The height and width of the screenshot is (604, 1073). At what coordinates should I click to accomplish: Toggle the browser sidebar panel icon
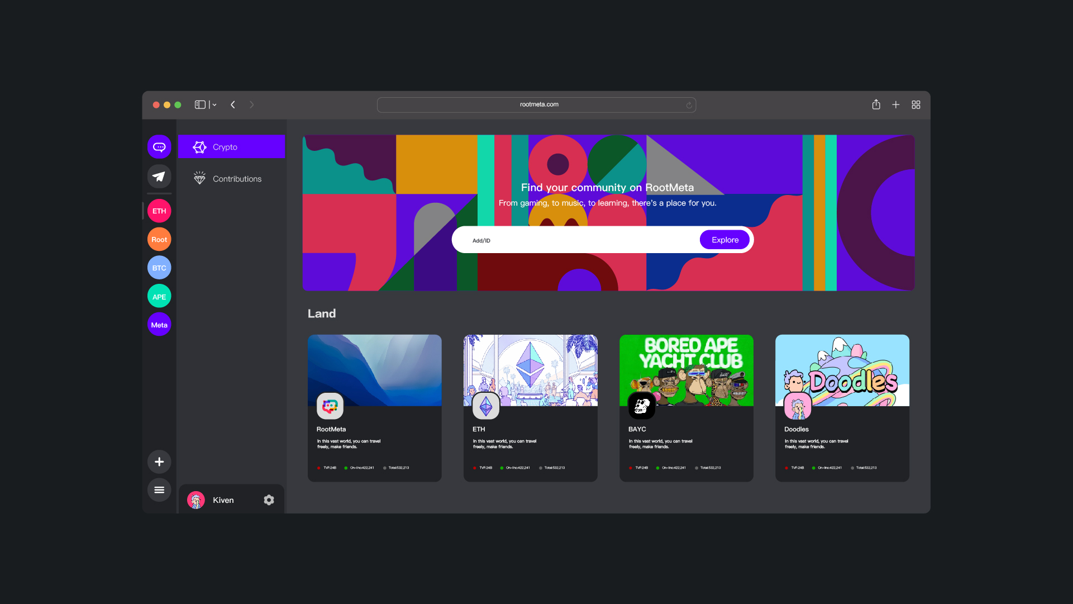click(x=200, y=104)
